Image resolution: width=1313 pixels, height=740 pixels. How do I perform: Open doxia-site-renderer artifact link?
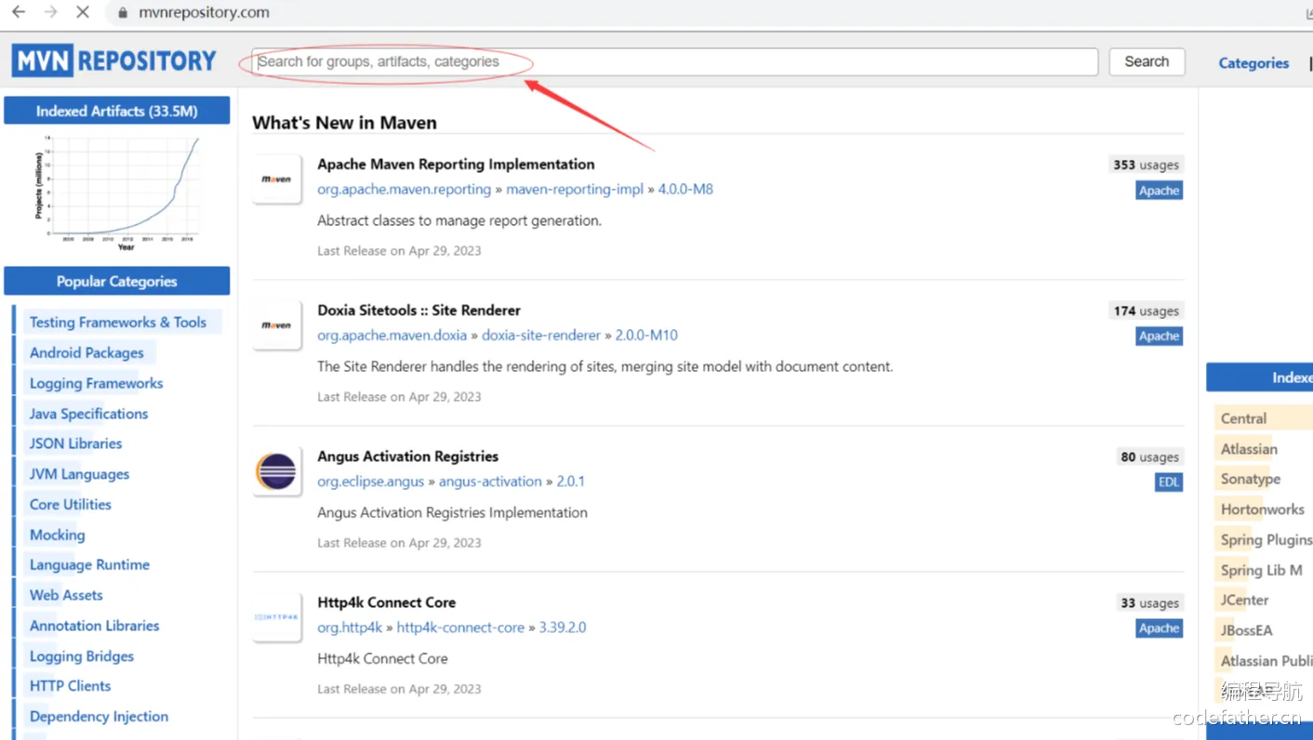(541, 336)
